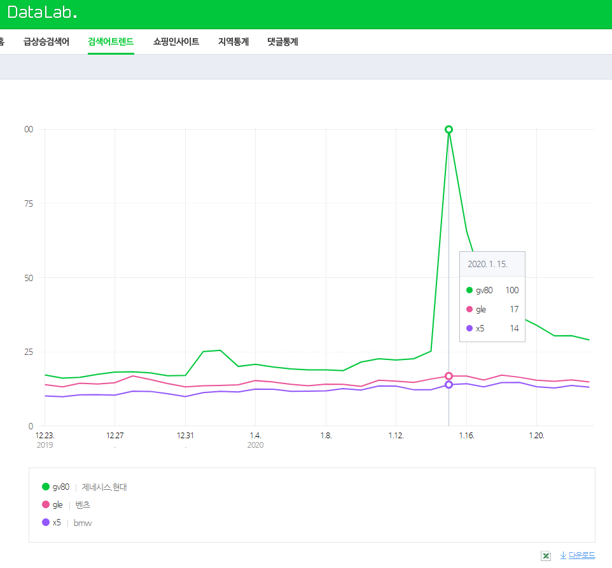
Task: Click the 2020 year label under axis
Action: (x=255, y=445)
